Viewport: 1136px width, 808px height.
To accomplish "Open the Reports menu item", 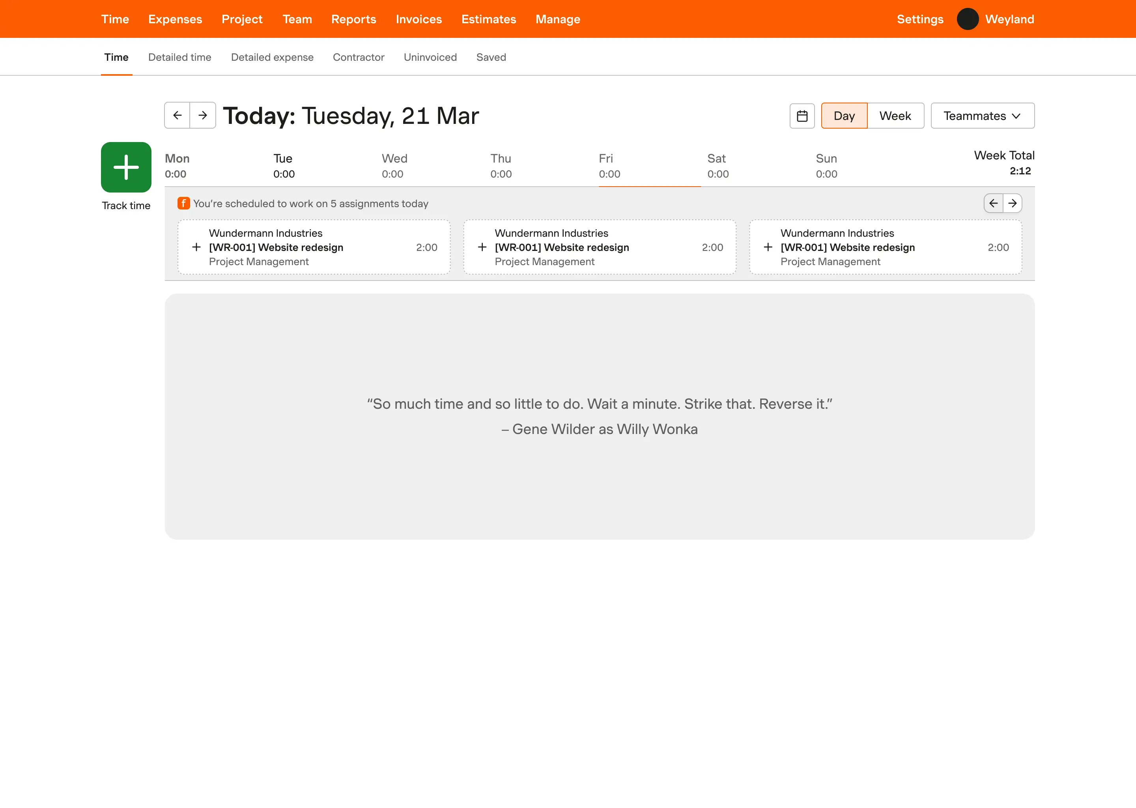I will (353, 19).
